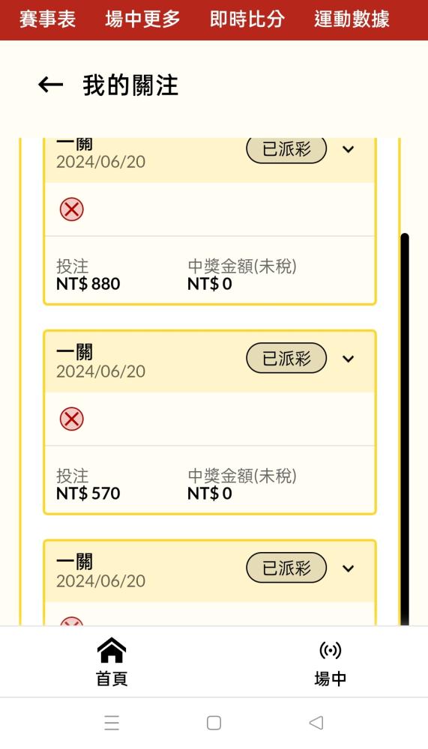Tap the Android back triangle icon
428x749 pixels.
coord(316,723)
